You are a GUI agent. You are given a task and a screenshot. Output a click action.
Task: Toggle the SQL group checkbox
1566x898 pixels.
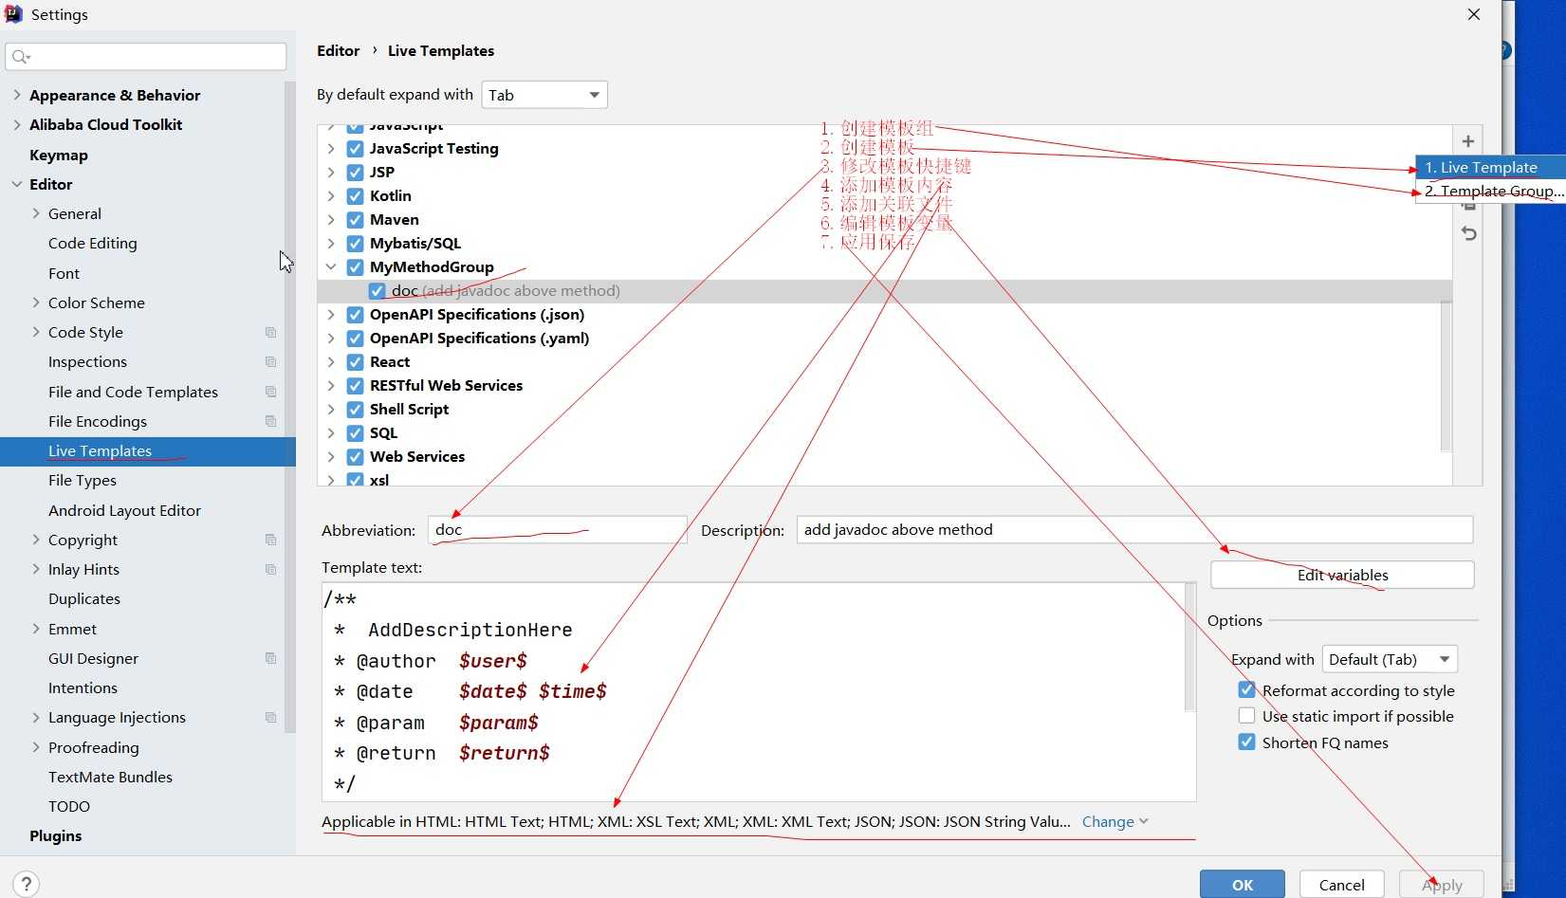coord(355,433)
